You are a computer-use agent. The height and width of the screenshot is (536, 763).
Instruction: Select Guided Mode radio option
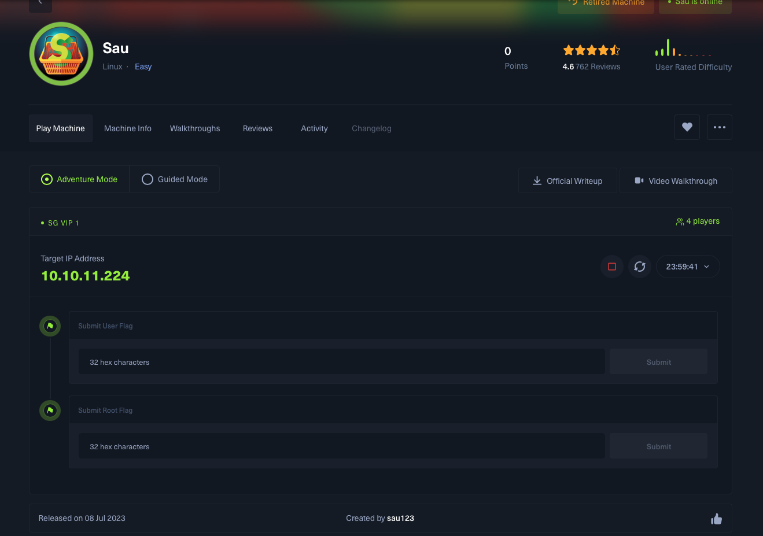pos(175,179)
